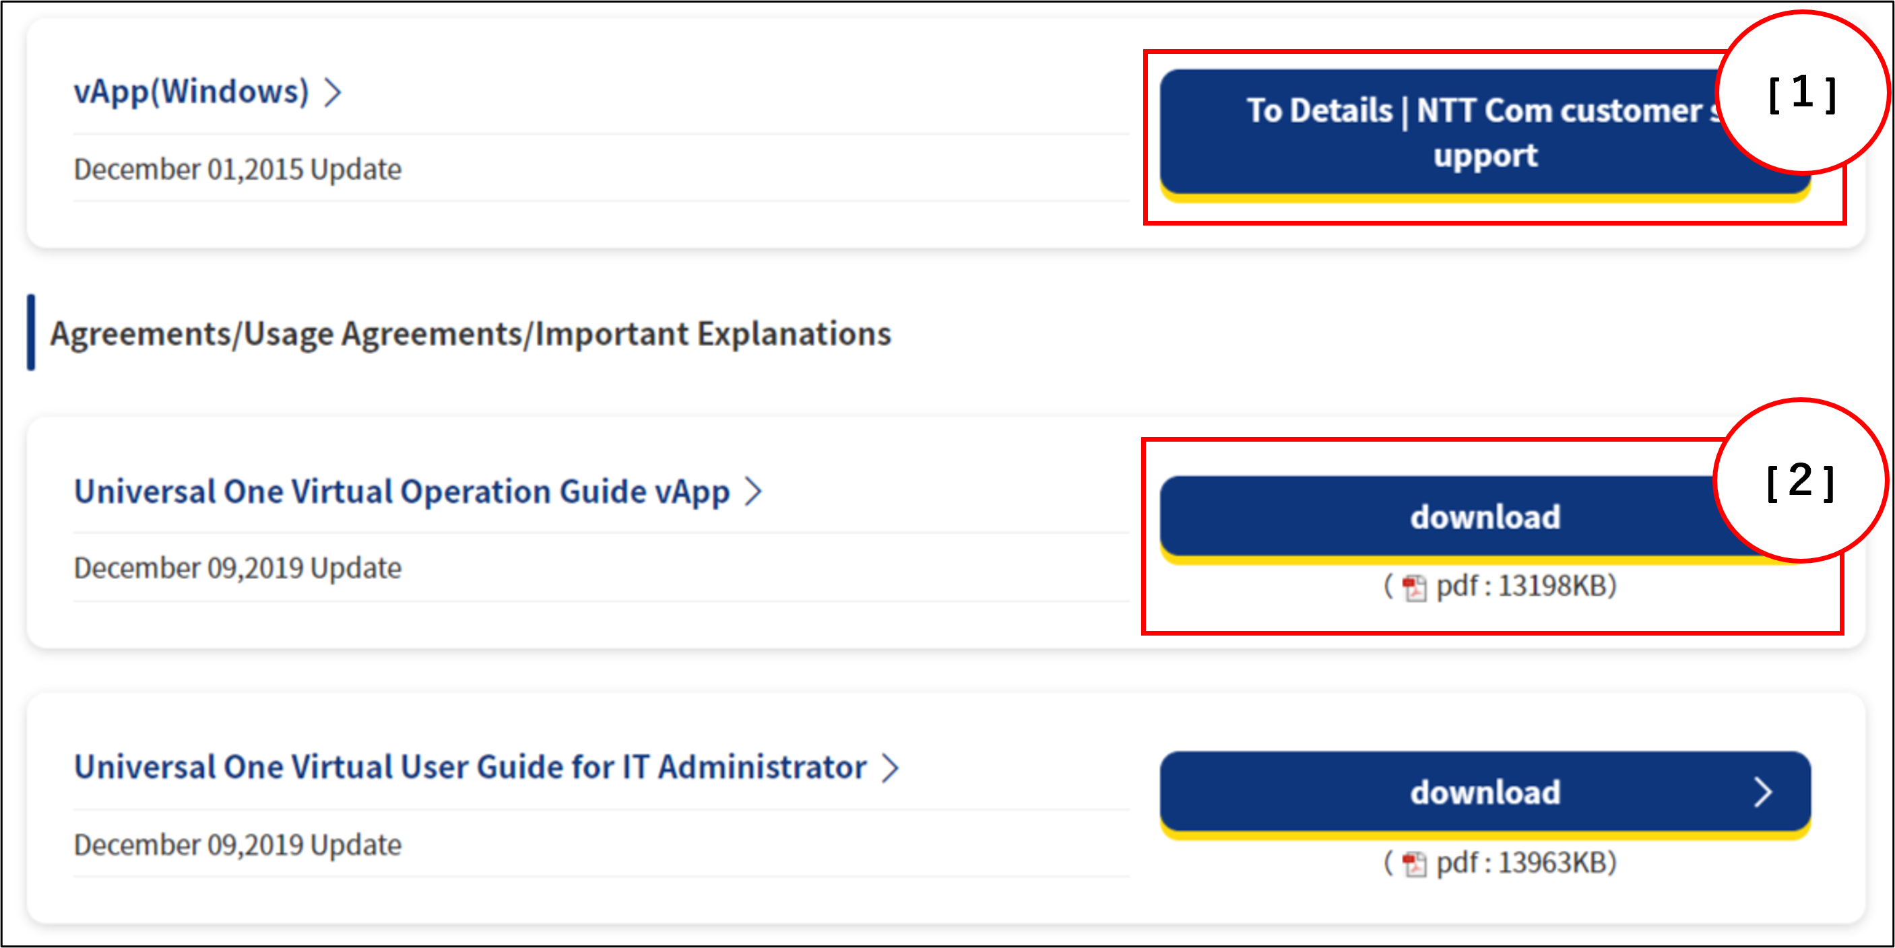The image size is (1895, 948).
Task: Click the arrow icon on IT Administrator download button
Action: tap(1762, 793)
